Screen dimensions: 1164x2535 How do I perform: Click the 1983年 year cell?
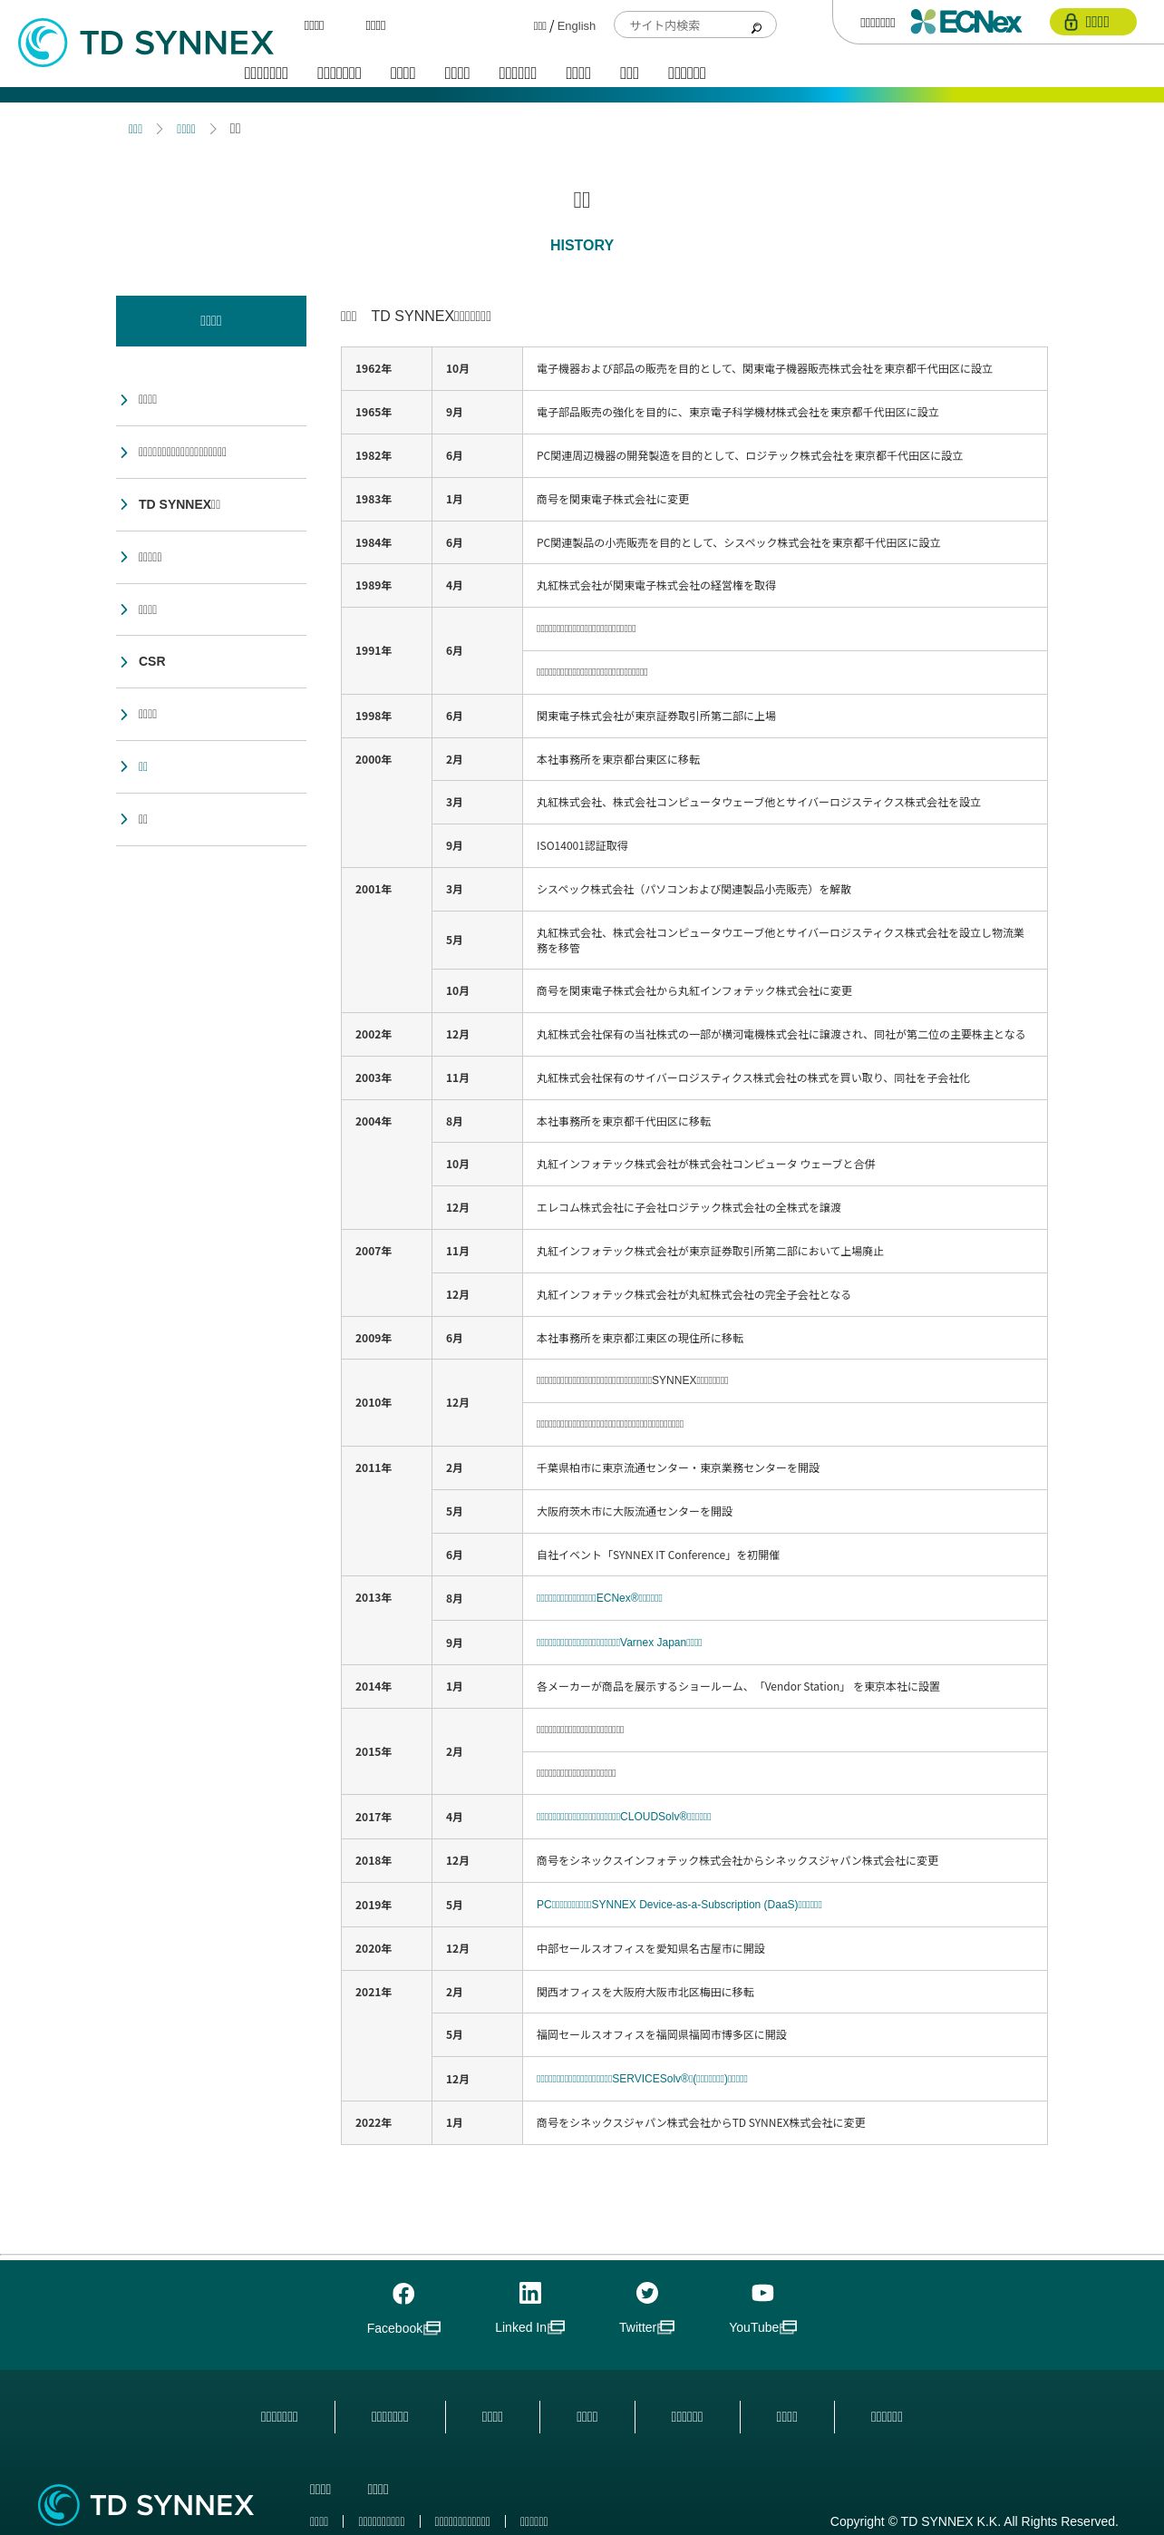click(385, 500)
